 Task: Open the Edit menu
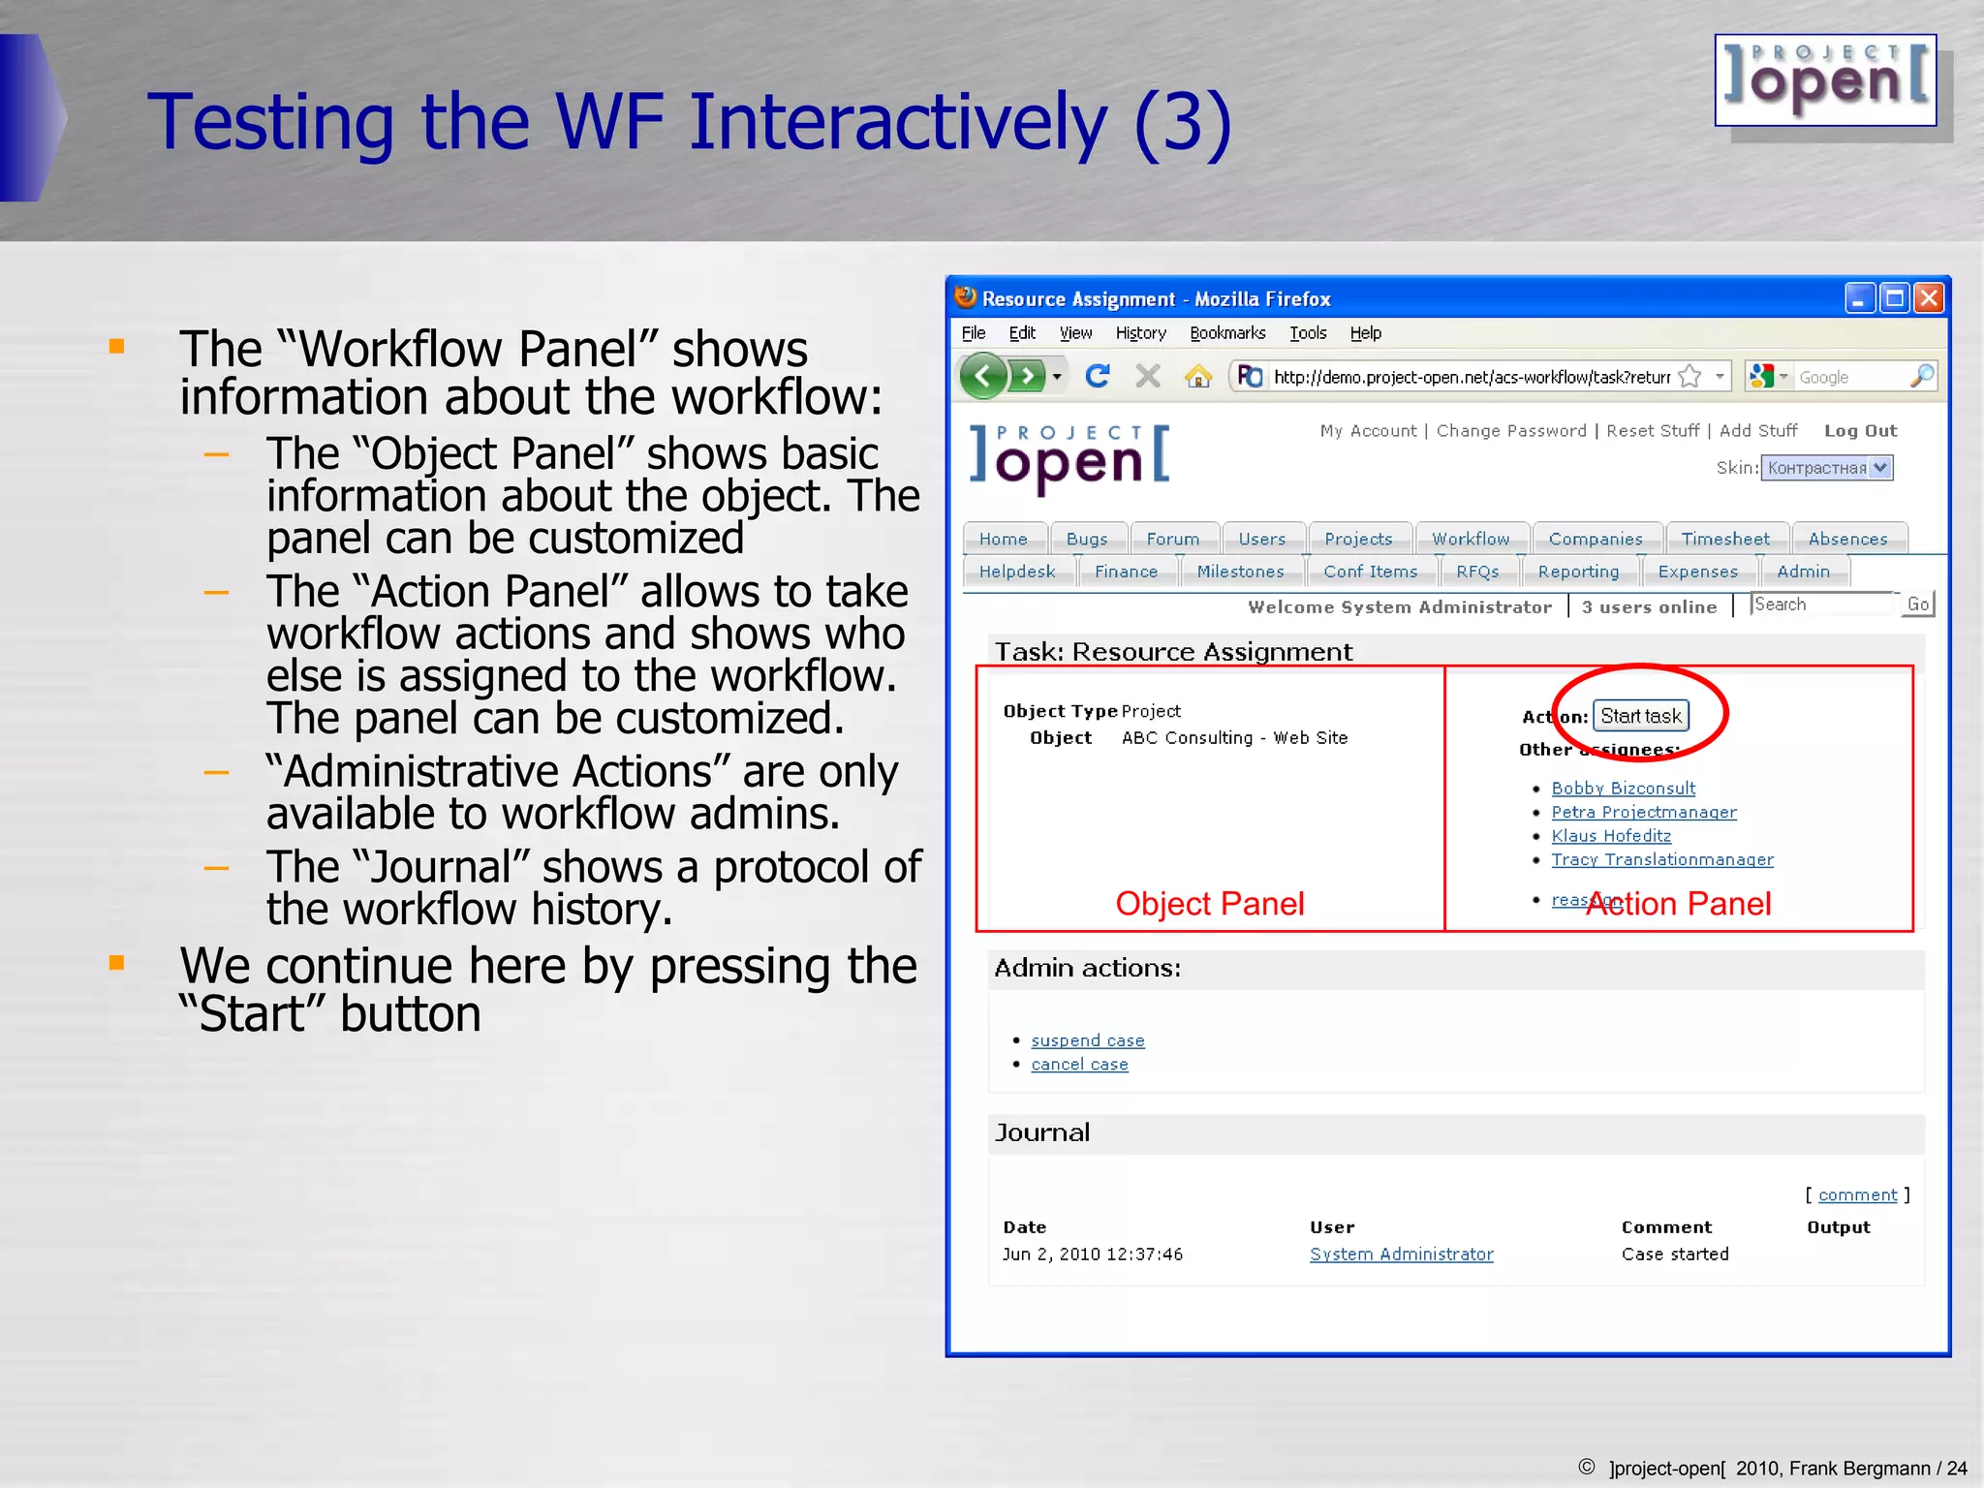click(x=1022, y=333)
